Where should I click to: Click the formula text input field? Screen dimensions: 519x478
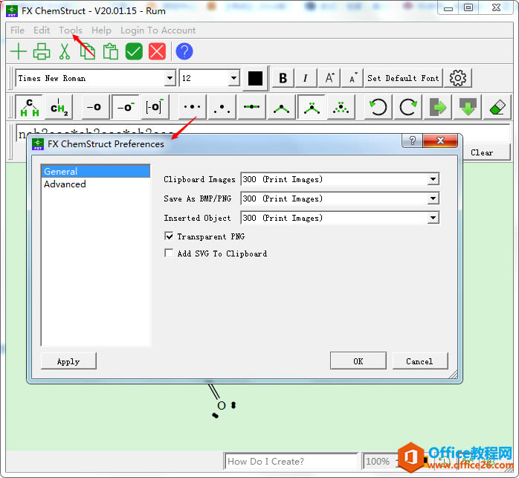pos(263,133)
